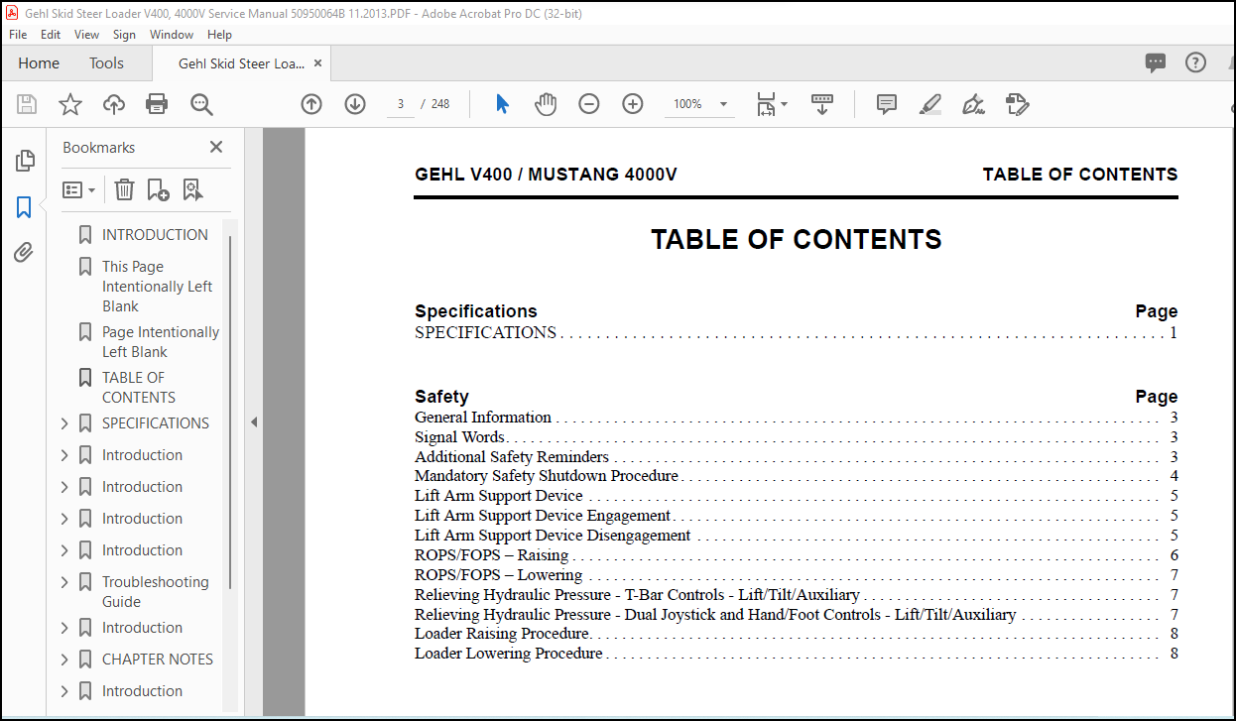Open the Window menu

(172, 34)
